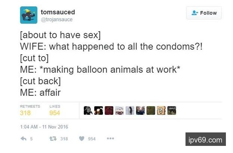View the 318 retweets list
Screen dimensions: 233x153
(26, 113)
